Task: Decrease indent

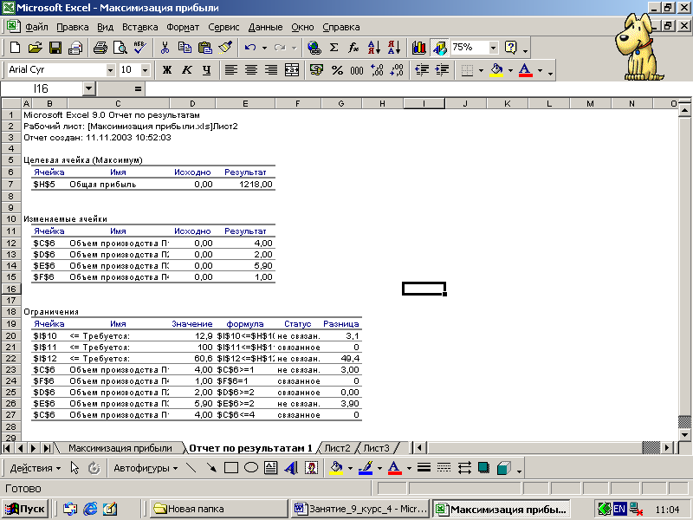Action: (422, 70)
